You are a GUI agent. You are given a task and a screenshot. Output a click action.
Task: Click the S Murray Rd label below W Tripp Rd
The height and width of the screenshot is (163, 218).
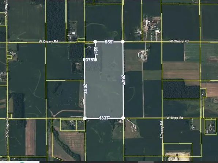[7, 128]
